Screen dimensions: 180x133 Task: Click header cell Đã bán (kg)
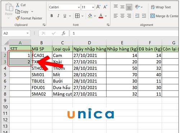(x=150, y=49)
